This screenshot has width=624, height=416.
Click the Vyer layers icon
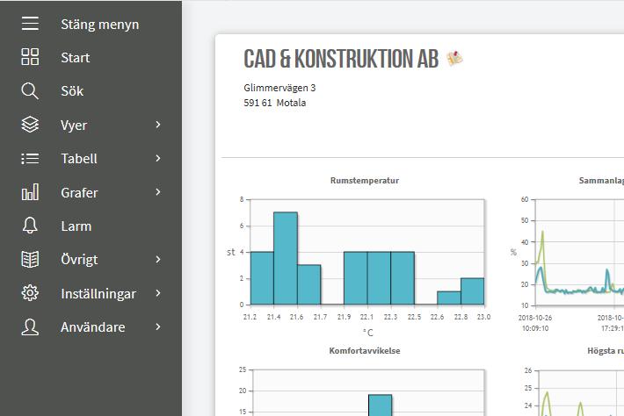(x=30, y=125)
